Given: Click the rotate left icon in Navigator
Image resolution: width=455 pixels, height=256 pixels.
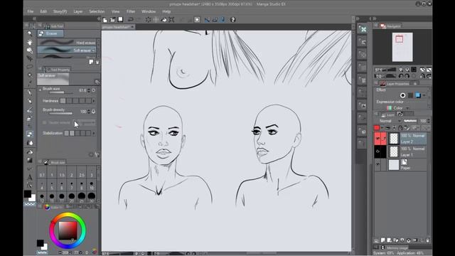Looking at the screenshot, I should point(401,76).
